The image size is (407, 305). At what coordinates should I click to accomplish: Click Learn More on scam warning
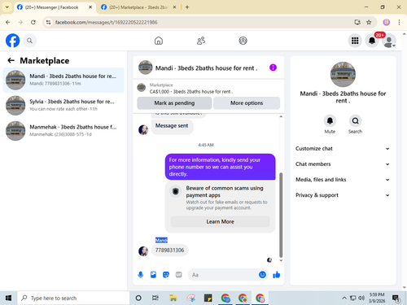pos(220,221)
